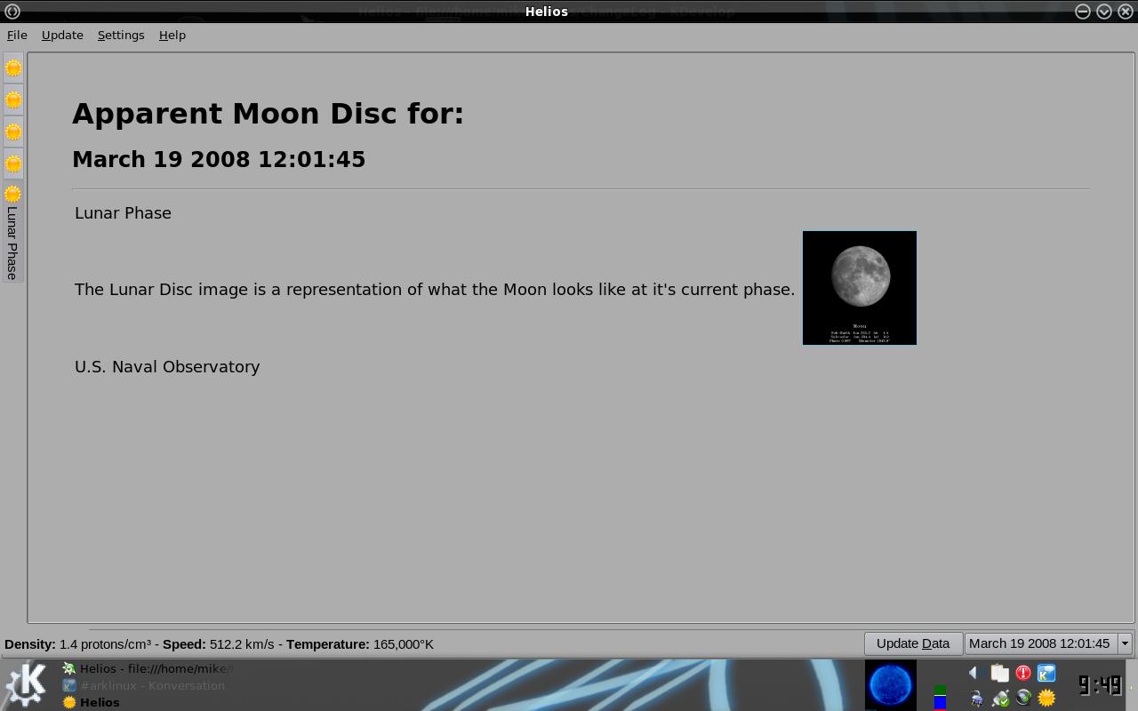Close the Helios window
Viewport: 1138px width, 711px height.
click(1126, 12)
